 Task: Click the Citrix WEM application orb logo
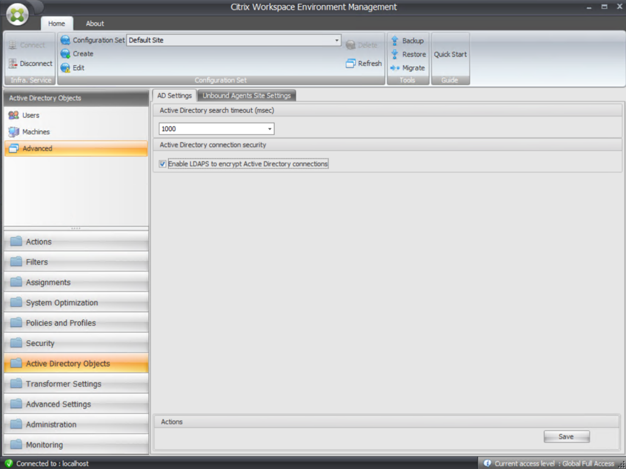(17, 15)
